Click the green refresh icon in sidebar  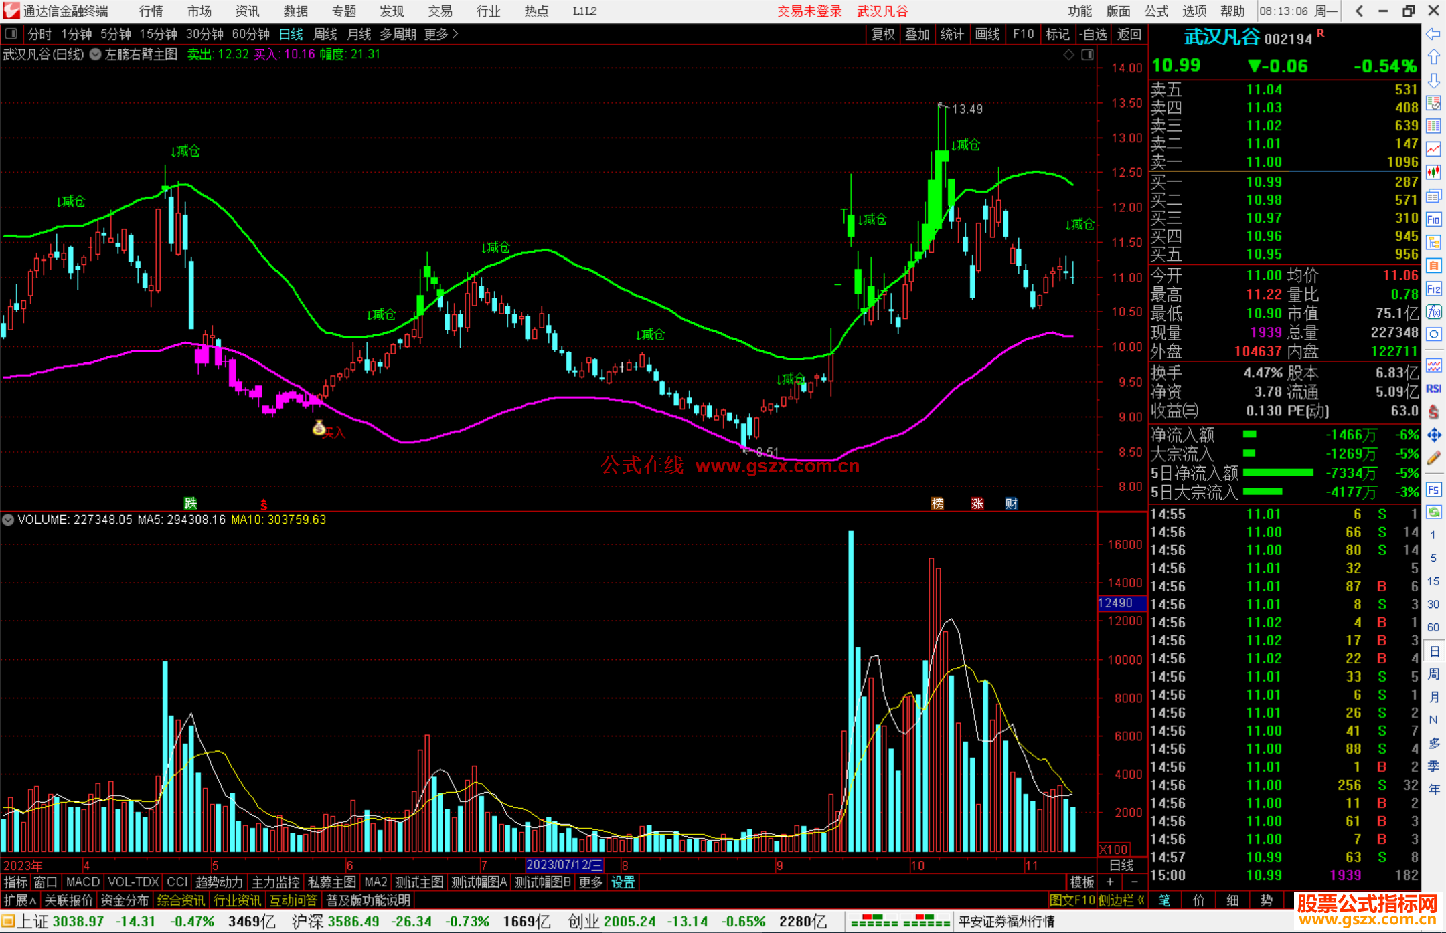(1433, 512)
